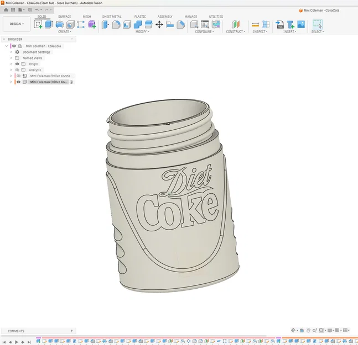Expand Named Views node

pyautogui.click(x=11, y=58)
